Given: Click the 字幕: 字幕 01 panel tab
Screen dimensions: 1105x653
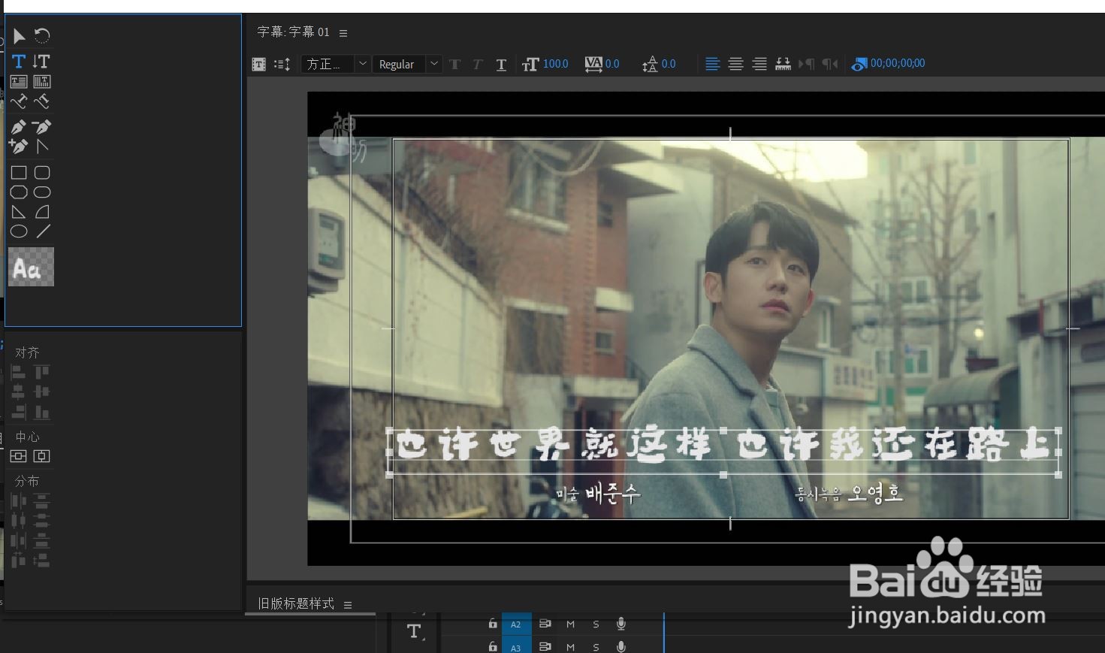Looking at the screenshot, I should [x=294, y=32].
